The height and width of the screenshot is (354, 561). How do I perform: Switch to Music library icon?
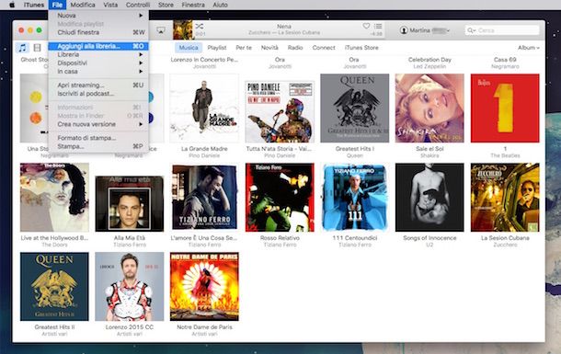pyautogui.click(x=23, y=48)
